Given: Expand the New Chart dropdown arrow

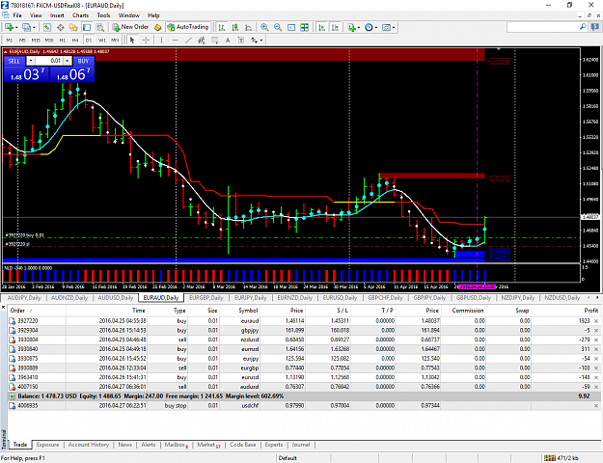Looking at the screenshot, I should [16, 27].
